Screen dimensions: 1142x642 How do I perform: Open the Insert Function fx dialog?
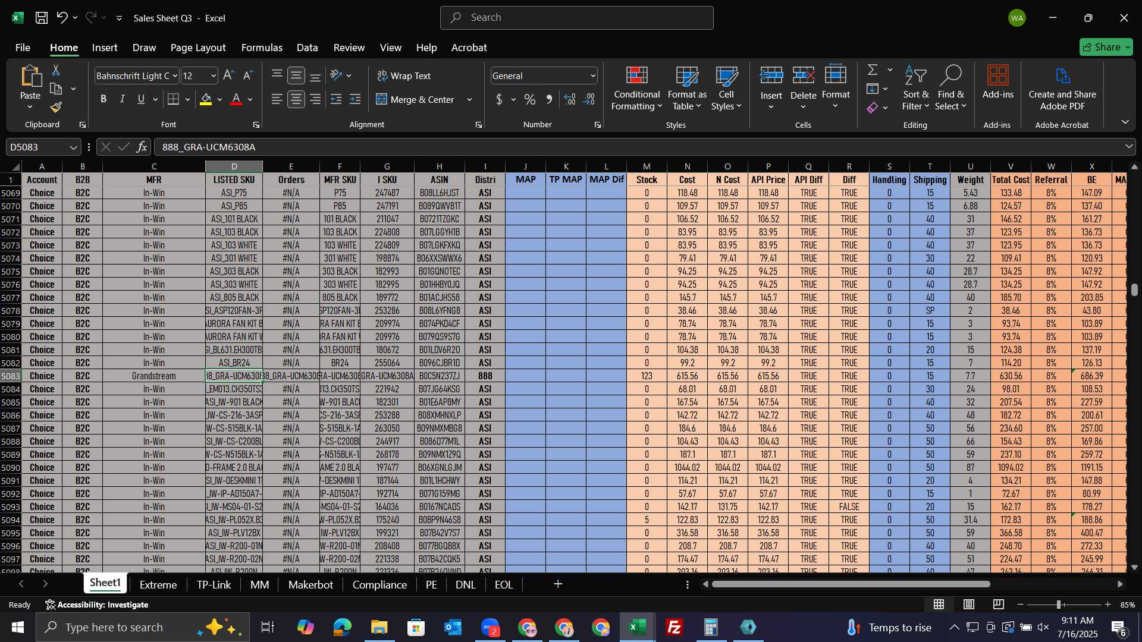click(142, 147)
